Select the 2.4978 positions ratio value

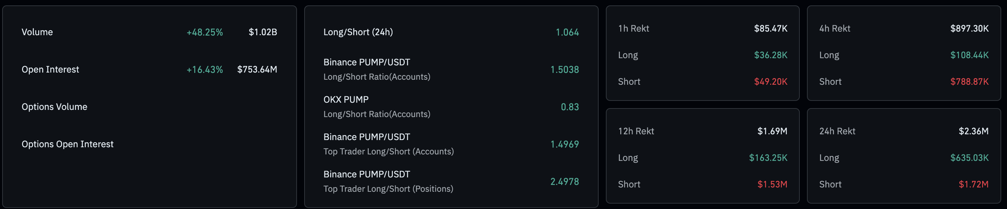564,181
